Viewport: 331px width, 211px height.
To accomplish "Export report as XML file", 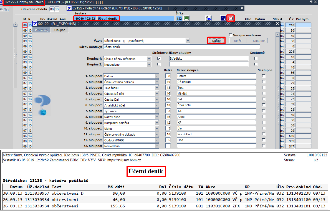I will 209,18.
